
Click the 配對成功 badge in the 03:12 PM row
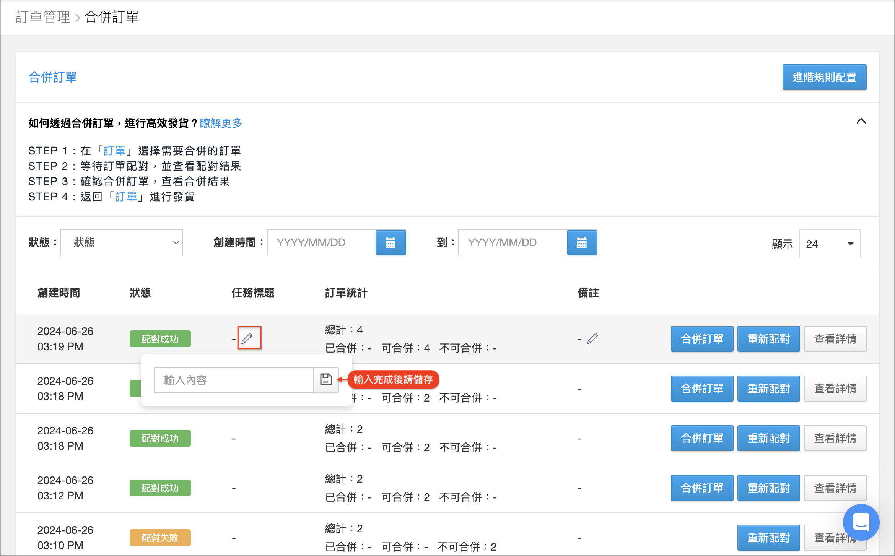click(160, 488)
